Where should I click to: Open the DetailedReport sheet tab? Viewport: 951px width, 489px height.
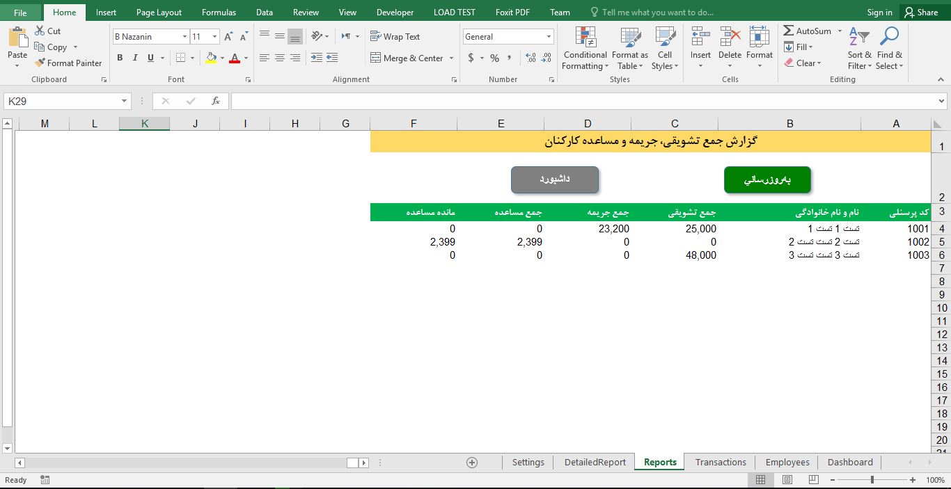tap(595, 462)
